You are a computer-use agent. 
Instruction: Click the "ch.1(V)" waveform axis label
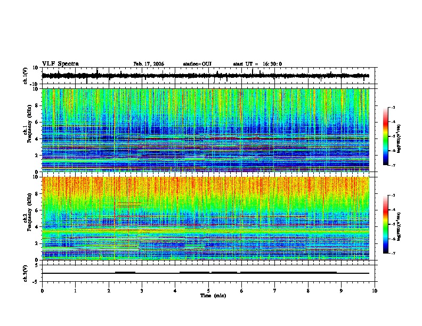click(26, 76)
